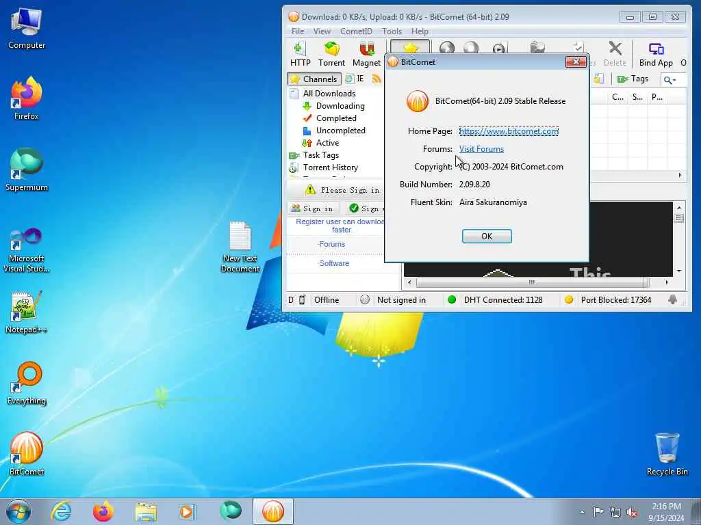Click the muted volume tray icon

[x=632, y=512]
